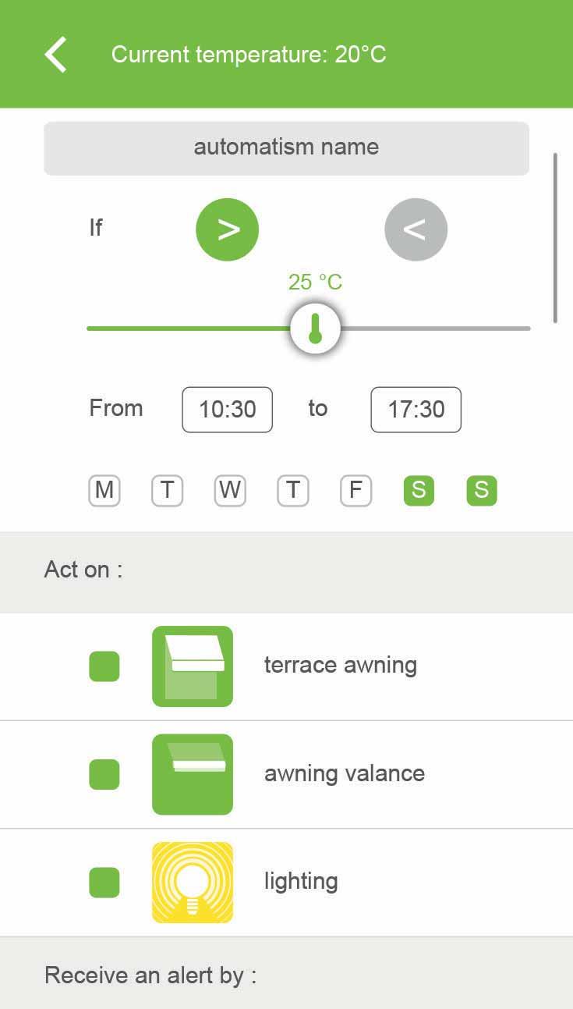Select the terrace awning label
This screenshot has width=573, height=1009.
(341, 666)
